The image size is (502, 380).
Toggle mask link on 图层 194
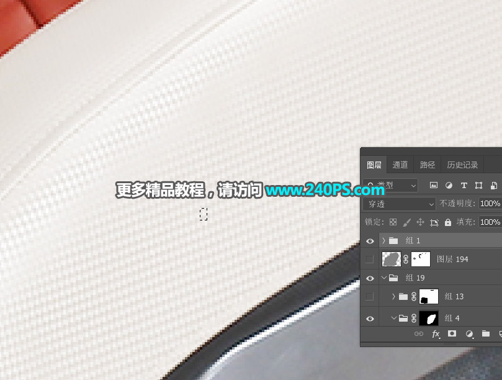(x=406, y=259)
